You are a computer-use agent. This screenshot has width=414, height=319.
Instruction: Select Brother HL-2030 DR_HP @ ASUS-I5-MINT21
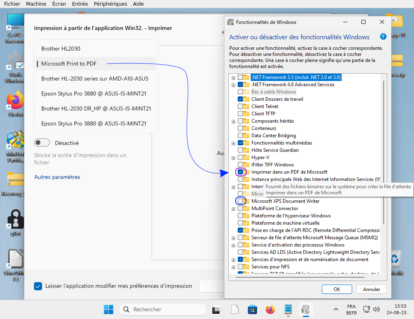96,108
